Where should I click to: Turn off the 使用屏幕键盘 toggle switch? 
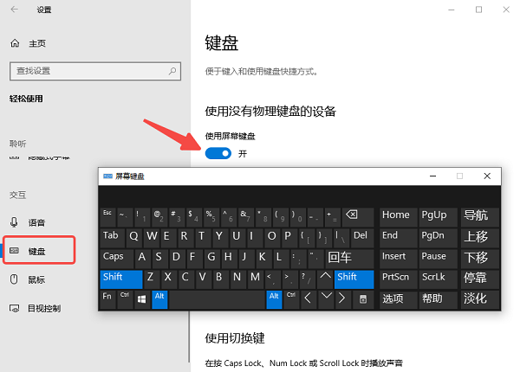click(218, 153)
